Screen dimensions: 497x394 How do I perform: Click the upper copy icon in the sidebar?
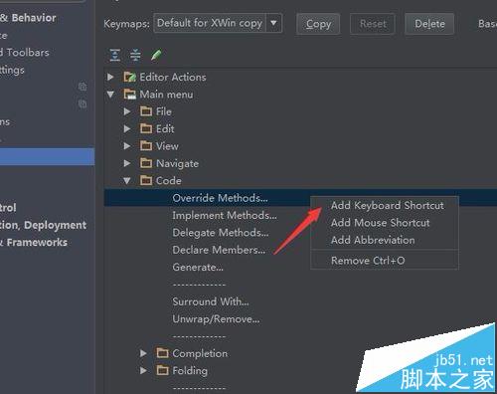coord(83,87)
